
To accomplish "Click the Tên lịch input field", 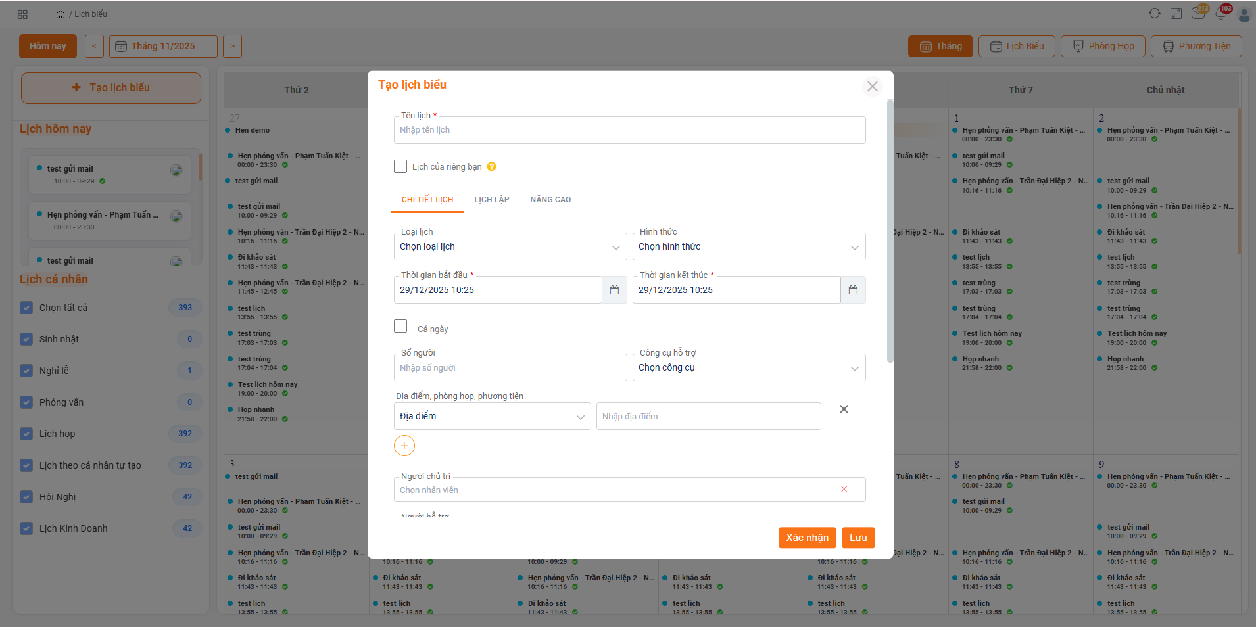I will click(629, 130).
